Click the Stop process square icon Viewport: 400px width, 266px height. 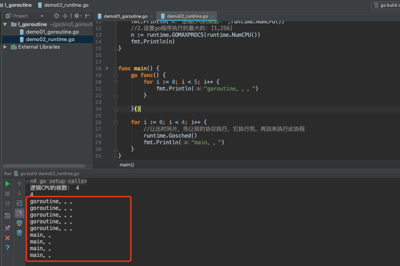tap(8, 194)
